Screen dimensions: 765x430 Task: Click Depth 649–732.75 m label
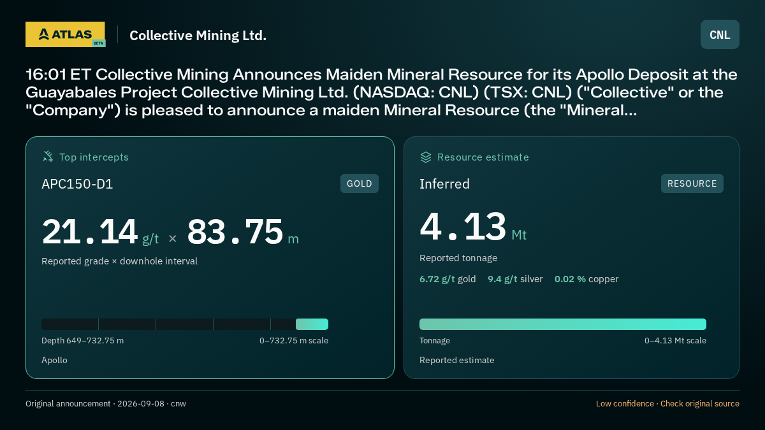(x=82, y=341)
